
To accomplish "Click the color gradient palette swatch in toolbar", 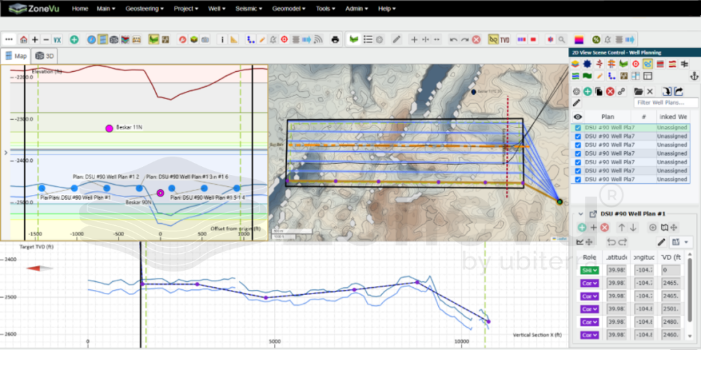I will pos(579,40).
